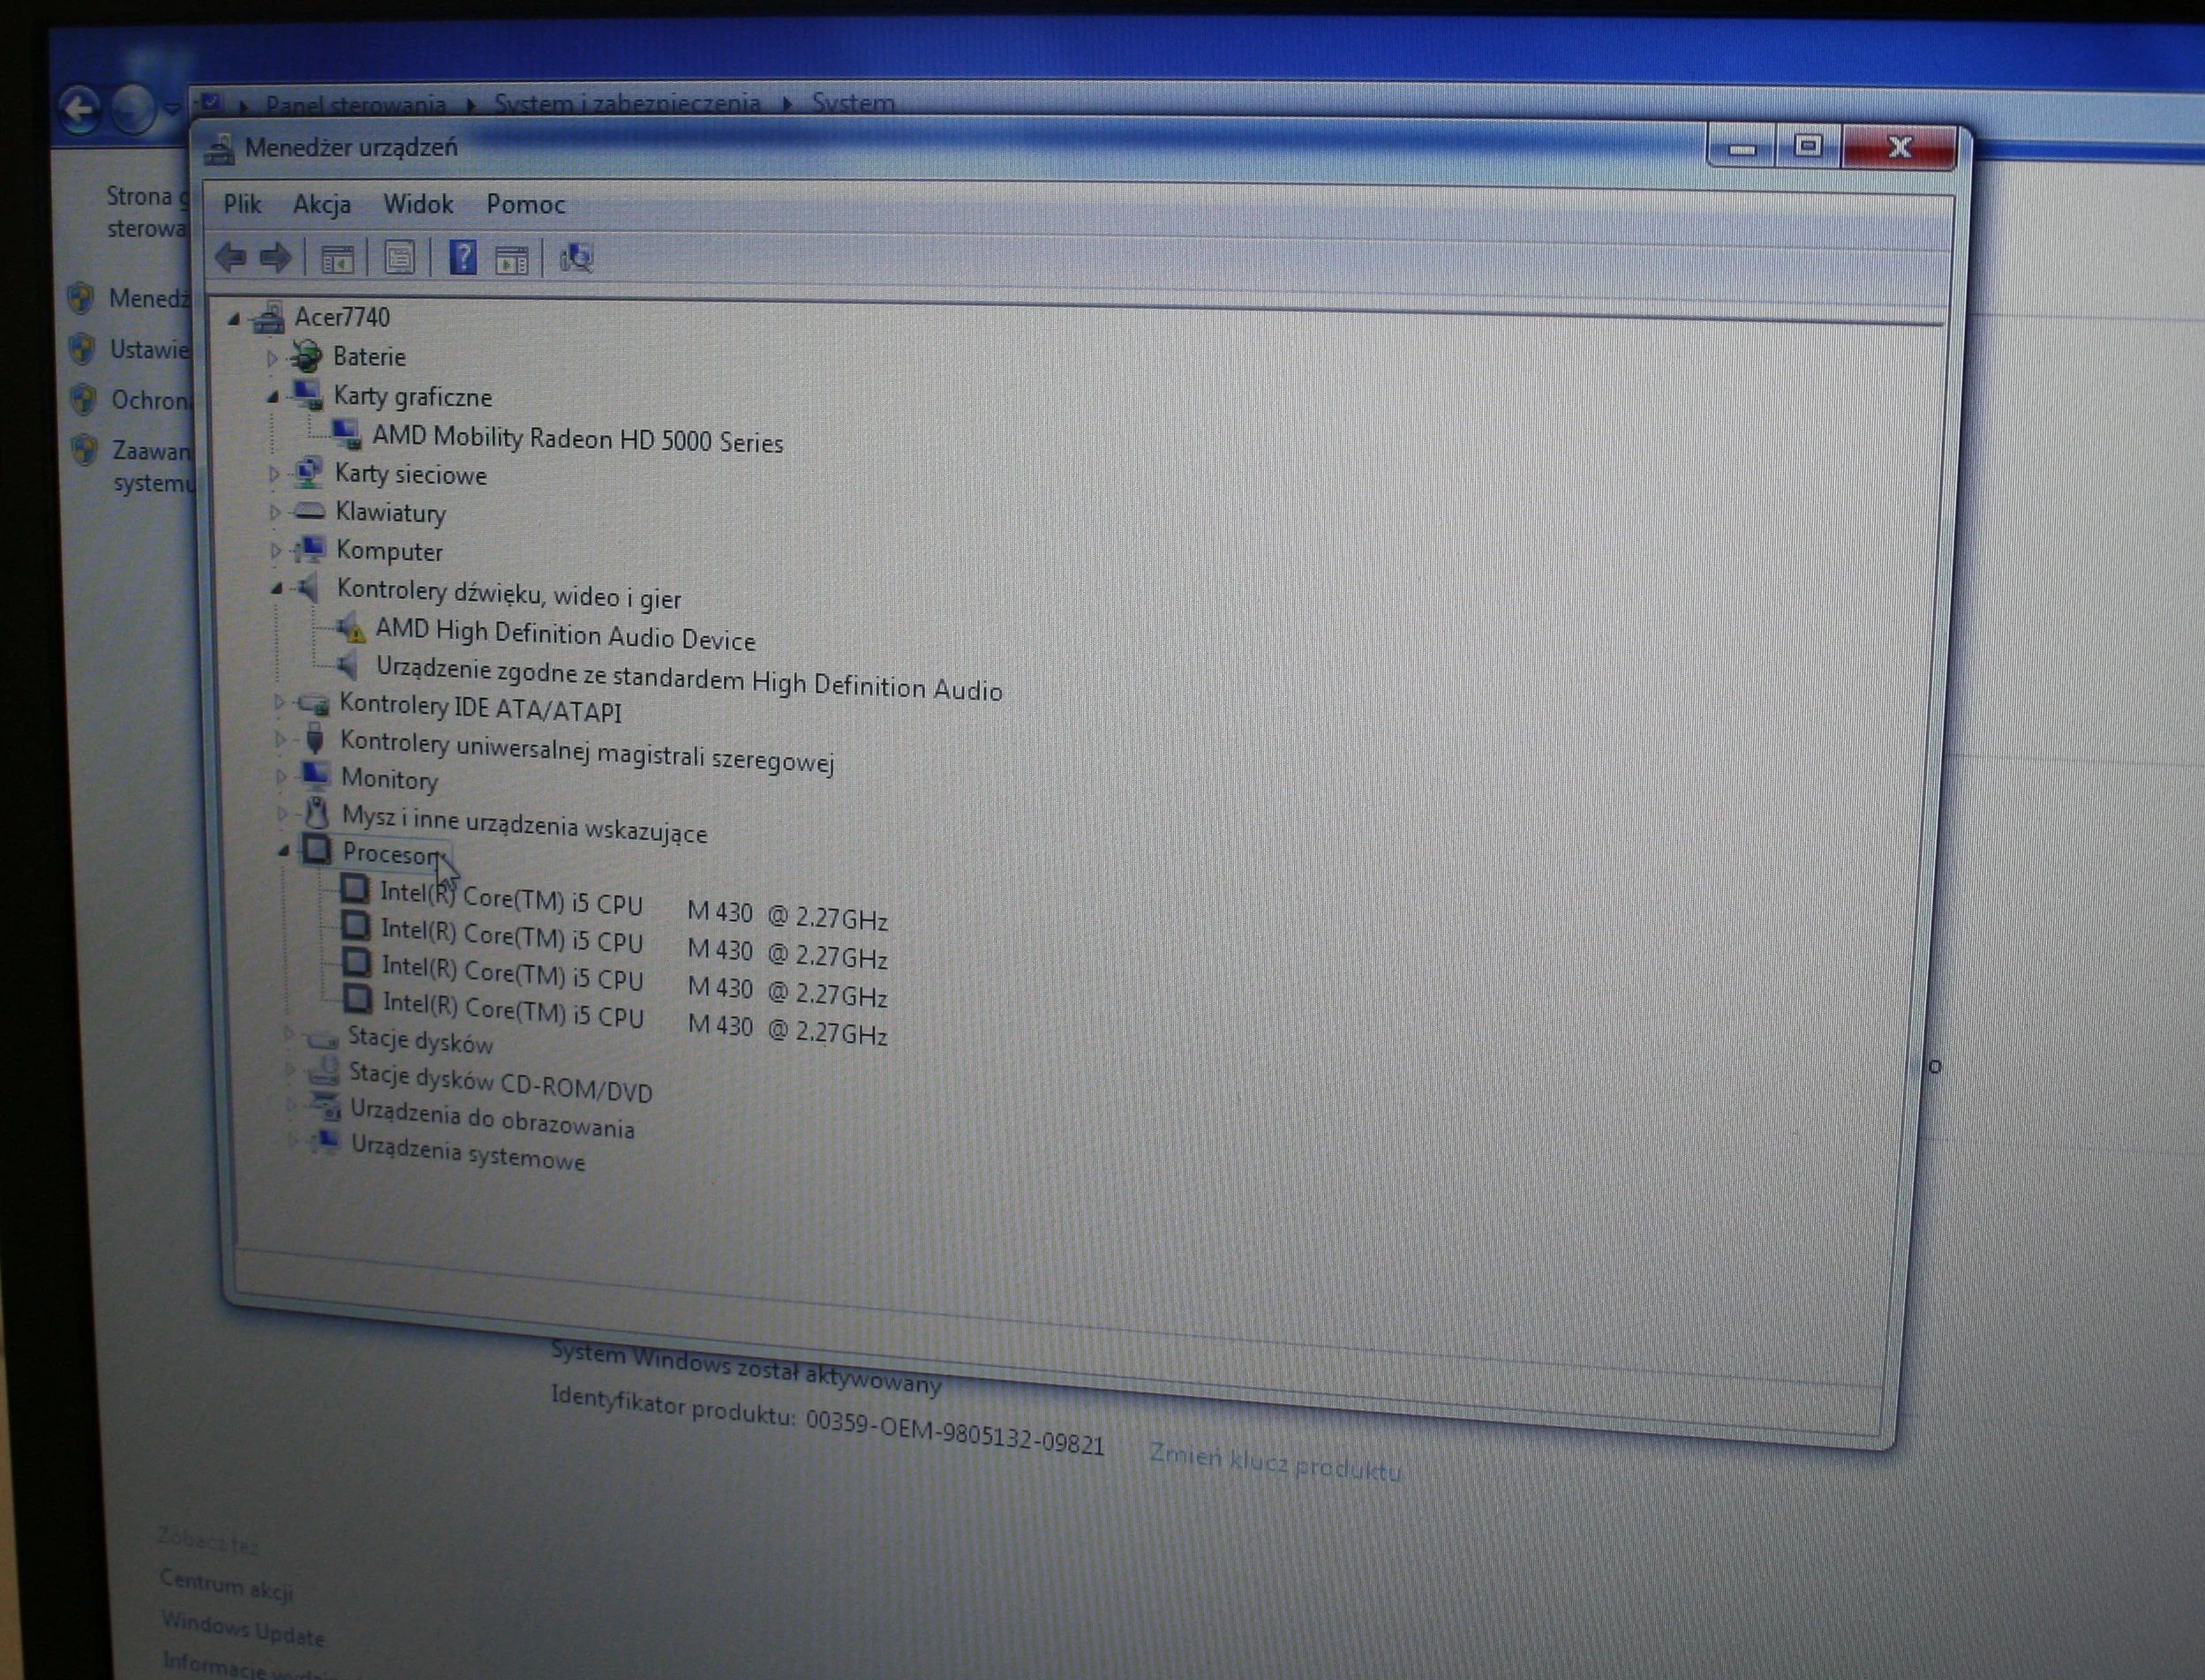Select the USB icon of Kontrolery uniwersalnej magistrali

point(315,739)
